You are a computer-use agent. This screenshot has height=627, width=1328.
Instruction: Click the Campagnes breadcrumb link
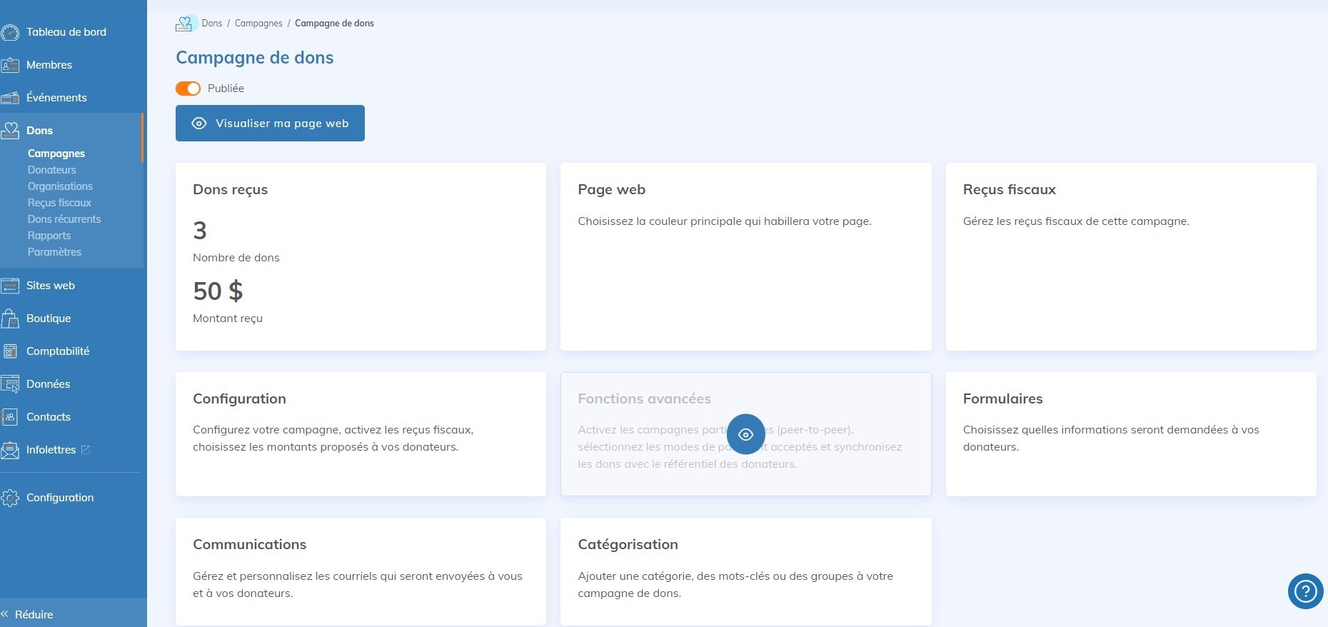(x=258, y=24)
